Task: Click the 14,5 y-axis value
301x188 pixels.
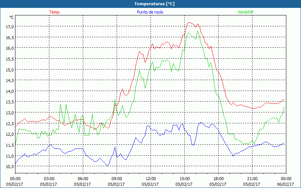Action: (x=10, y=80)
